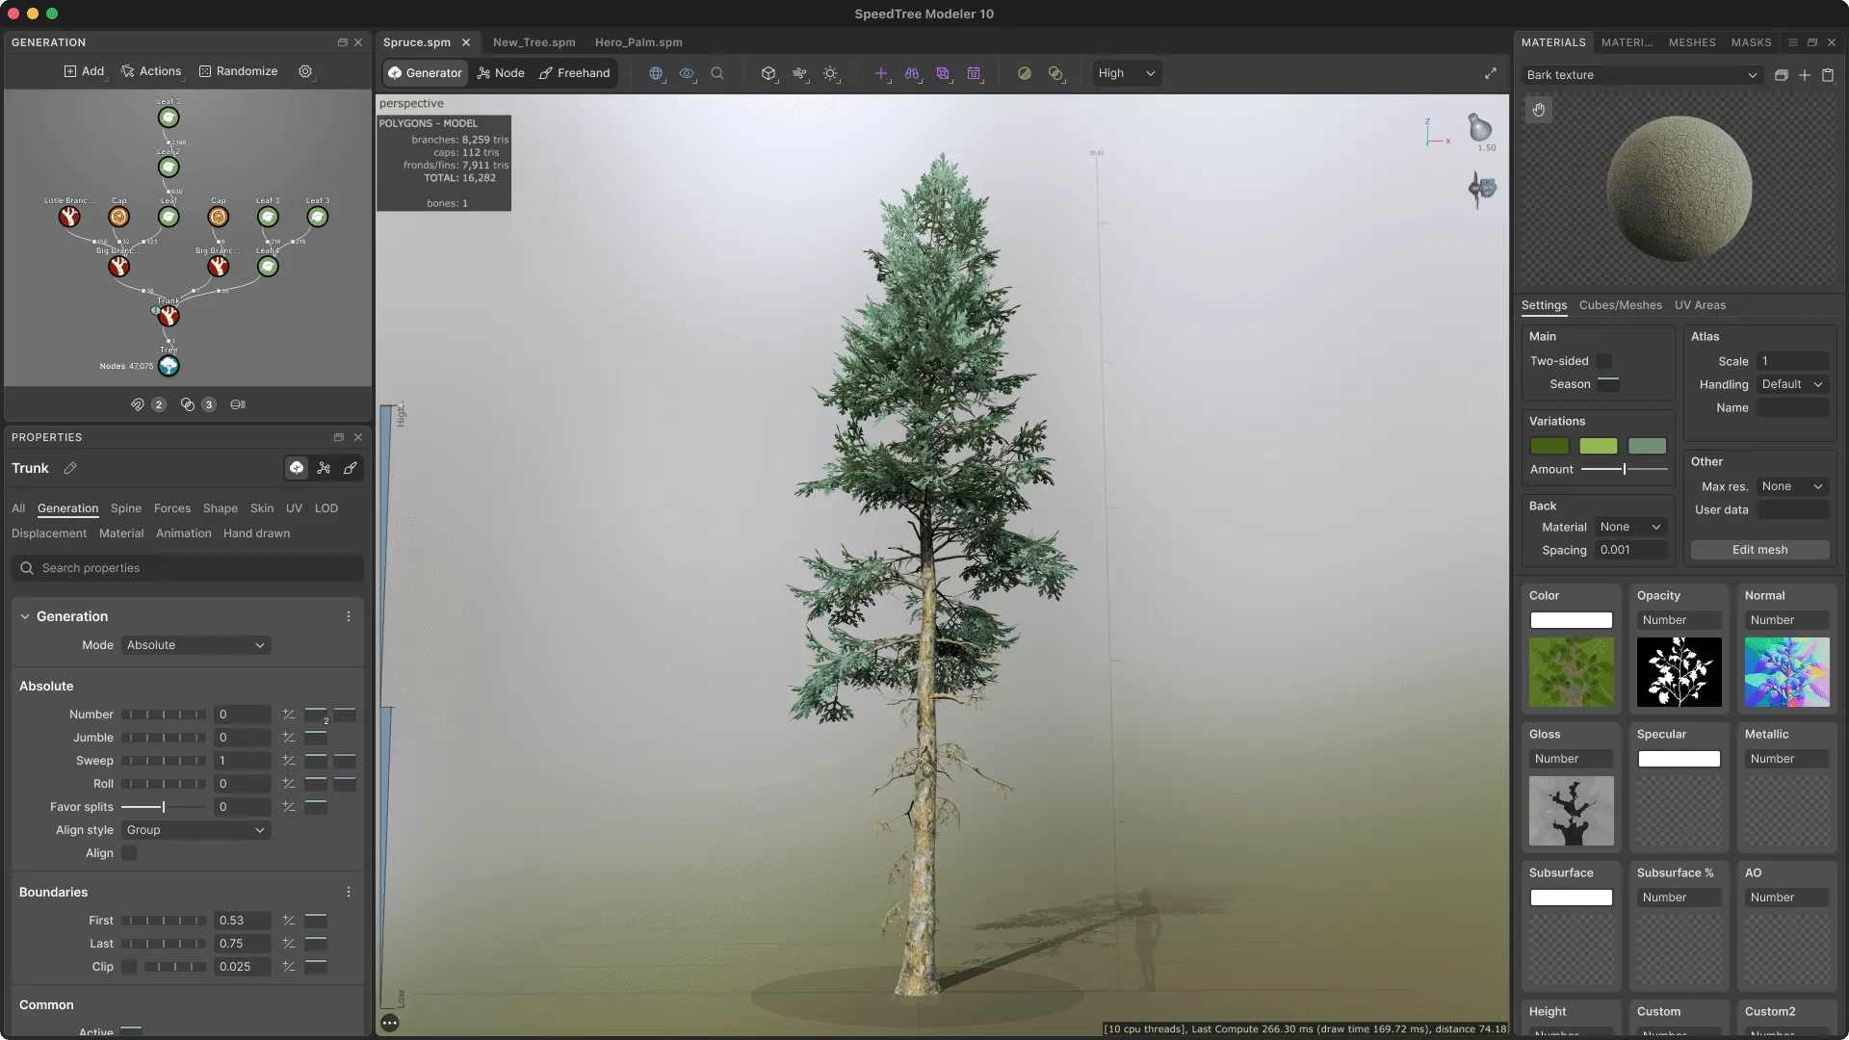This screenshot has height=1040, width=1849.
Task: Switch Properties to Node mode icon
Action: click(x=324, y=468)
